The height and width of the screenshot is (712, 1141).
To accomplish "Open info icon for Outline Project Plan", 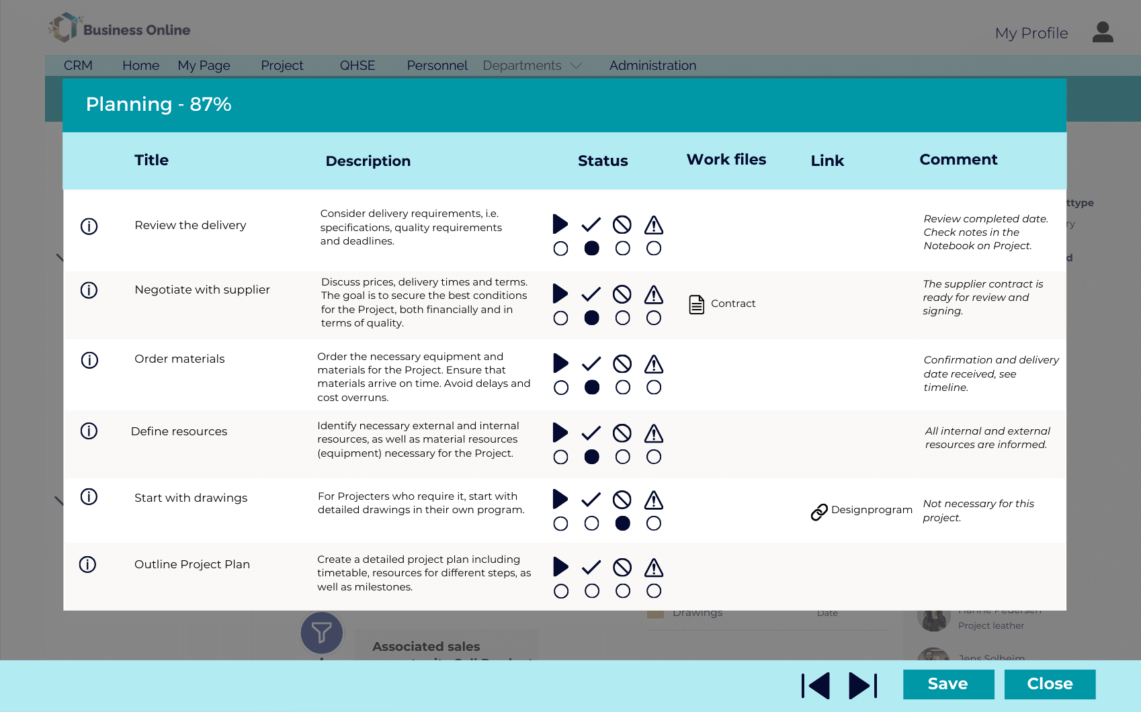I will click(87, 564).
